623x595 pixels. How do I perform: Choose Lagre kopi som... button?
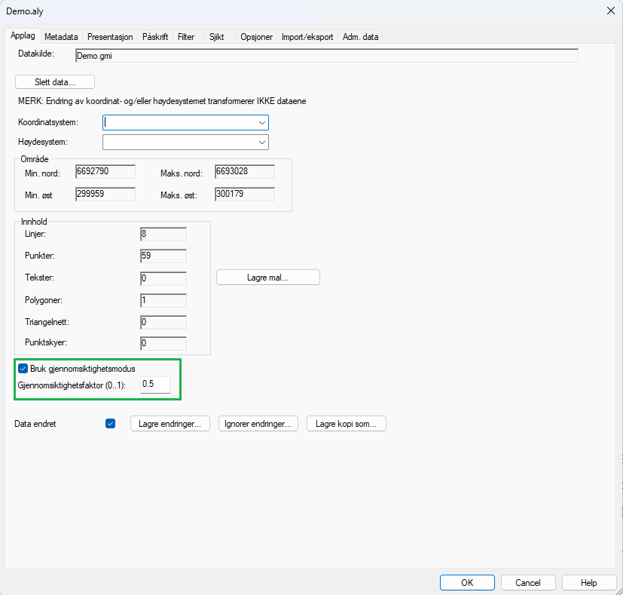pos(347,424)
